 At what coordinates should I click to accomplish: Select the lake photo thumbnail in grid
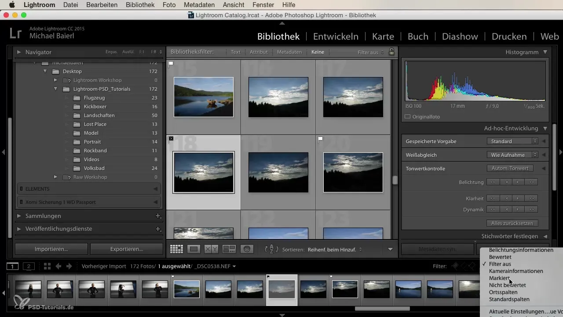point(204,97)
